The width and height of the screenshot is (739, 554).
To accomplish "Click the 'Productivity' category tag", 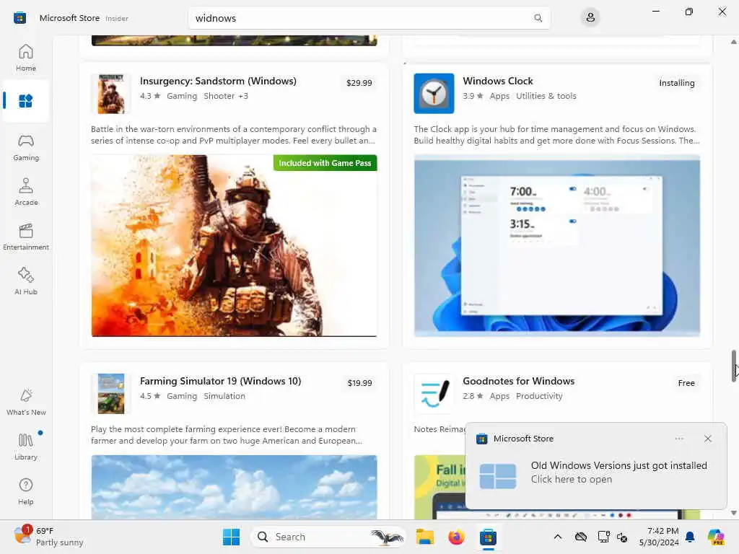I will pyautogui.click(x=539, y=396).
